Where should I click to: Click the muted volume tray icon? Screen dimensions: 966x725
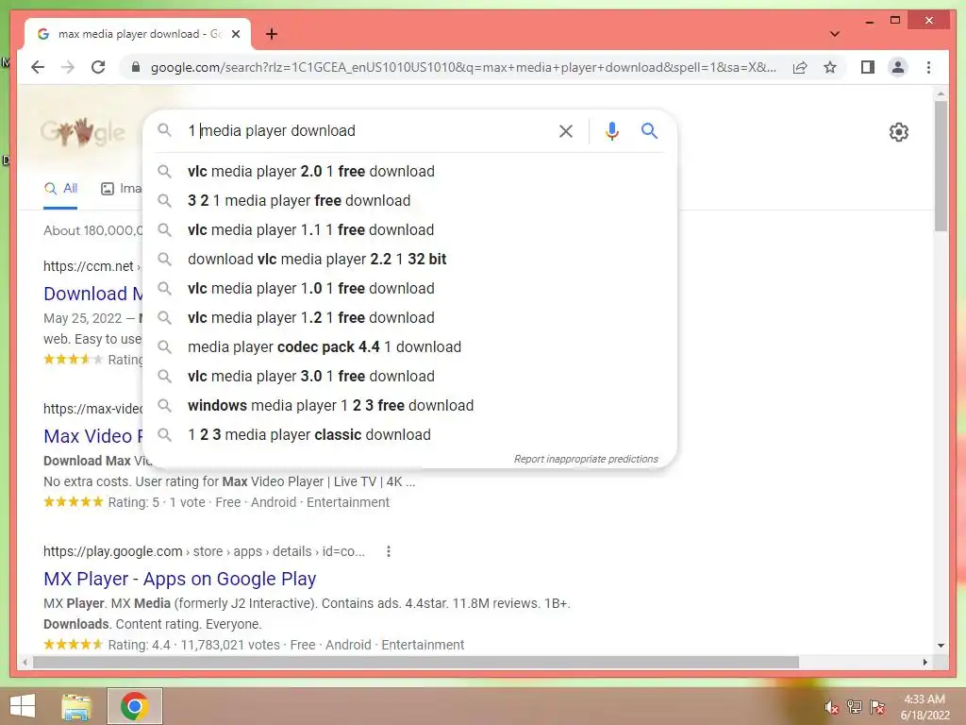[831, 707]
